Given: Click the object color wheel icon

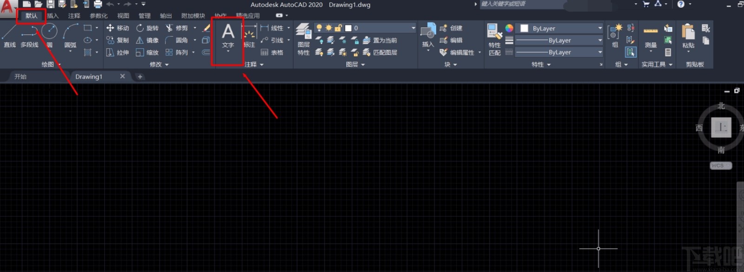Looking at the screenshot, I should [509, 28].
